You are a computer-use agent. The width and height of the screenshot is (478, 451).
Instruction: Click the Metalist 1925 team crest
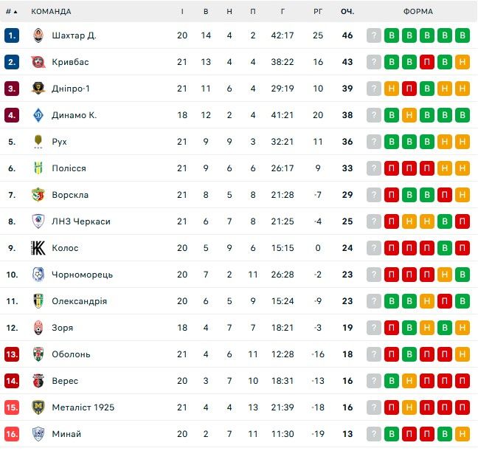[38, 407]
